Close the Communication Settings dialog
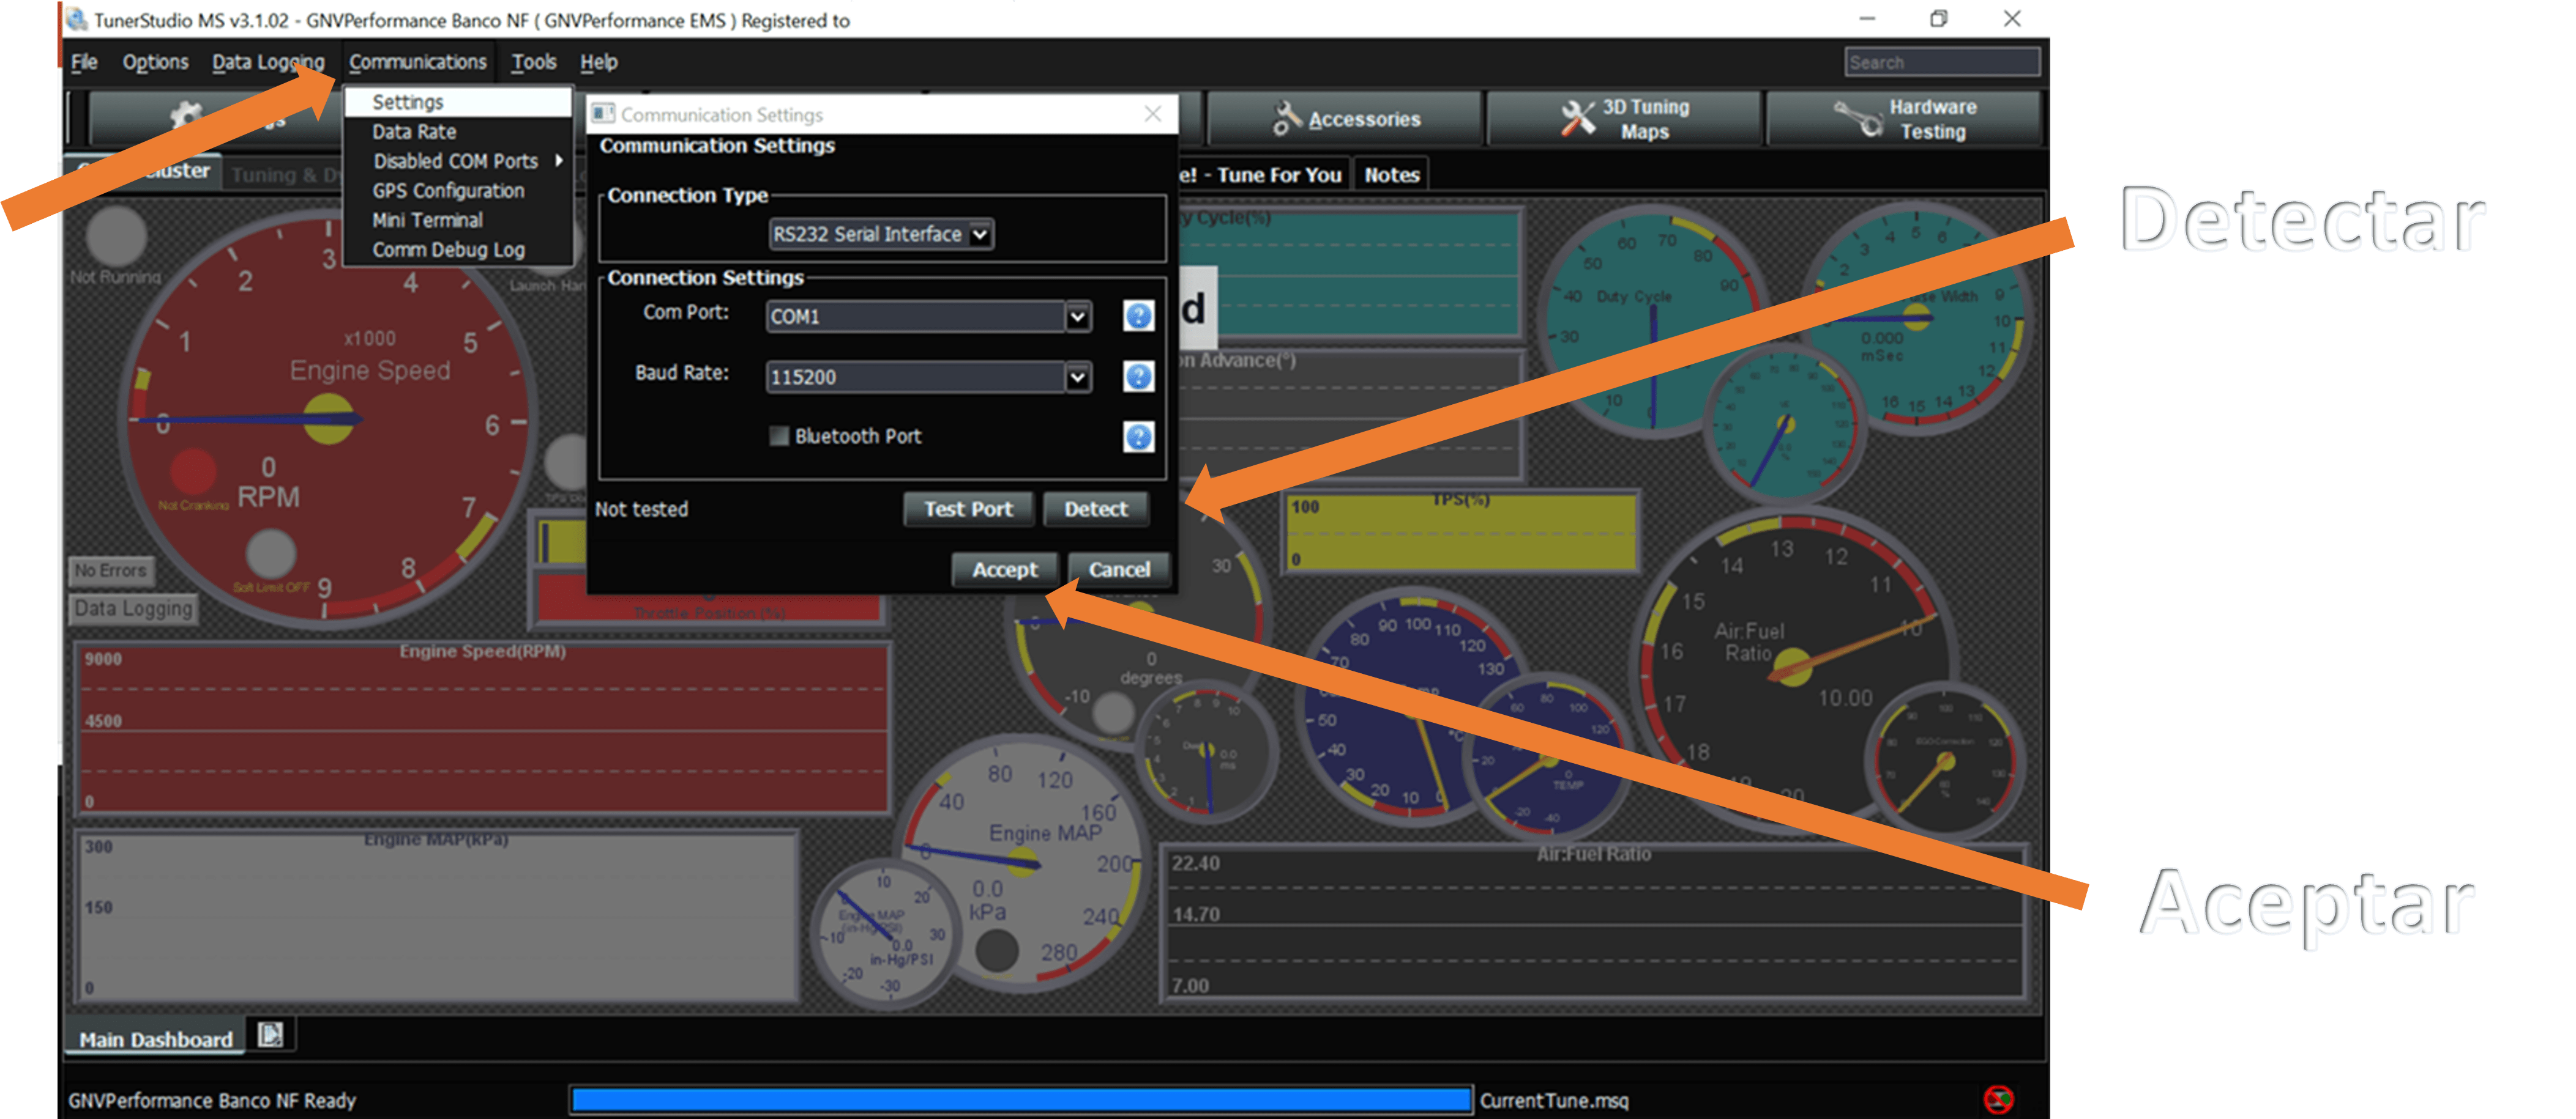 1153,114
